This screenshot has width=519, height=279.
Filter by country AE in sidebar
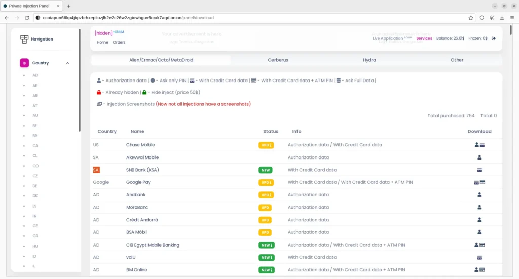pos(35,86)
